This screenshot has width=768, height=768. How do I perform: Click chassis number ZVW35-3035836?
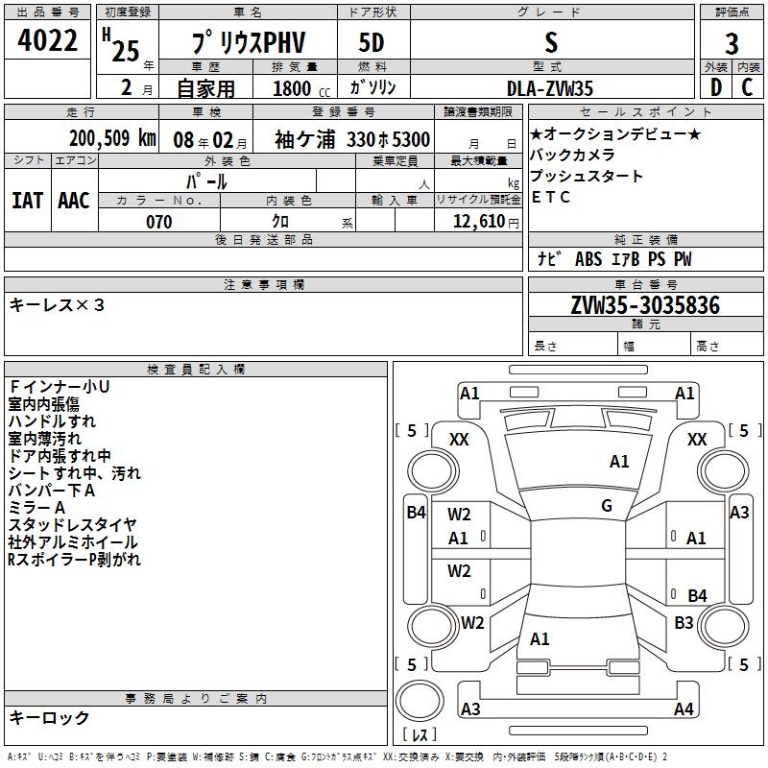645,305
